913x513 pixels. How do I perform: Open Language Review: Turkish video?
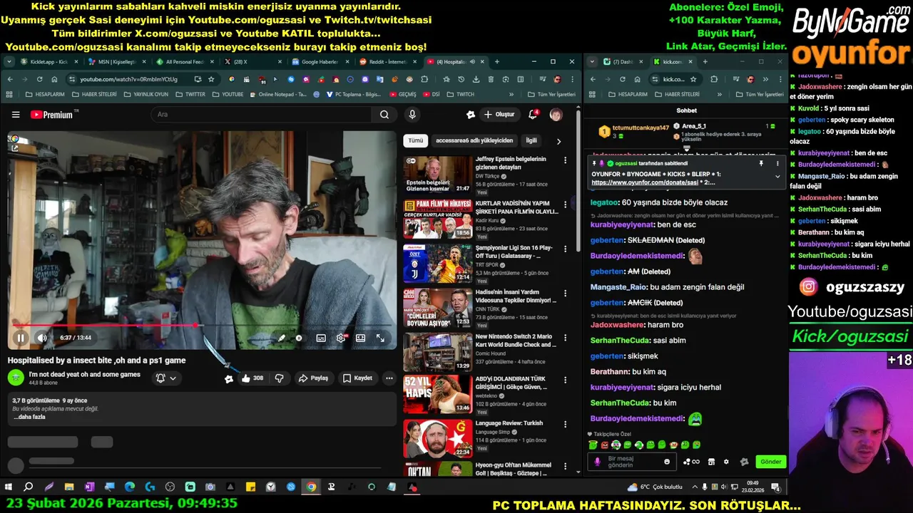(509, 423)
